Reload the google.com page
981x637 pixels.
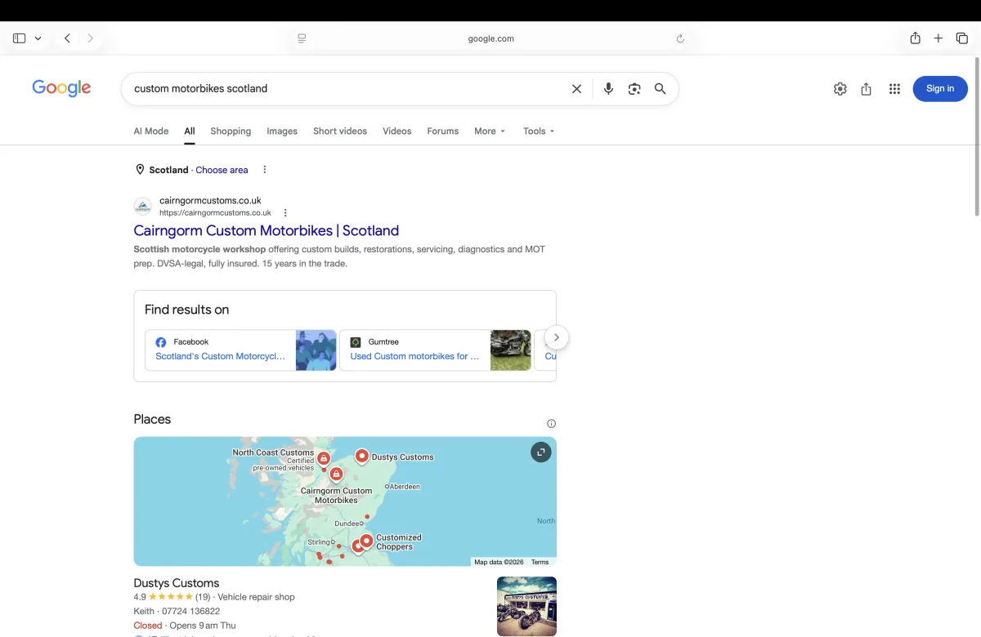tap(680, 38)
